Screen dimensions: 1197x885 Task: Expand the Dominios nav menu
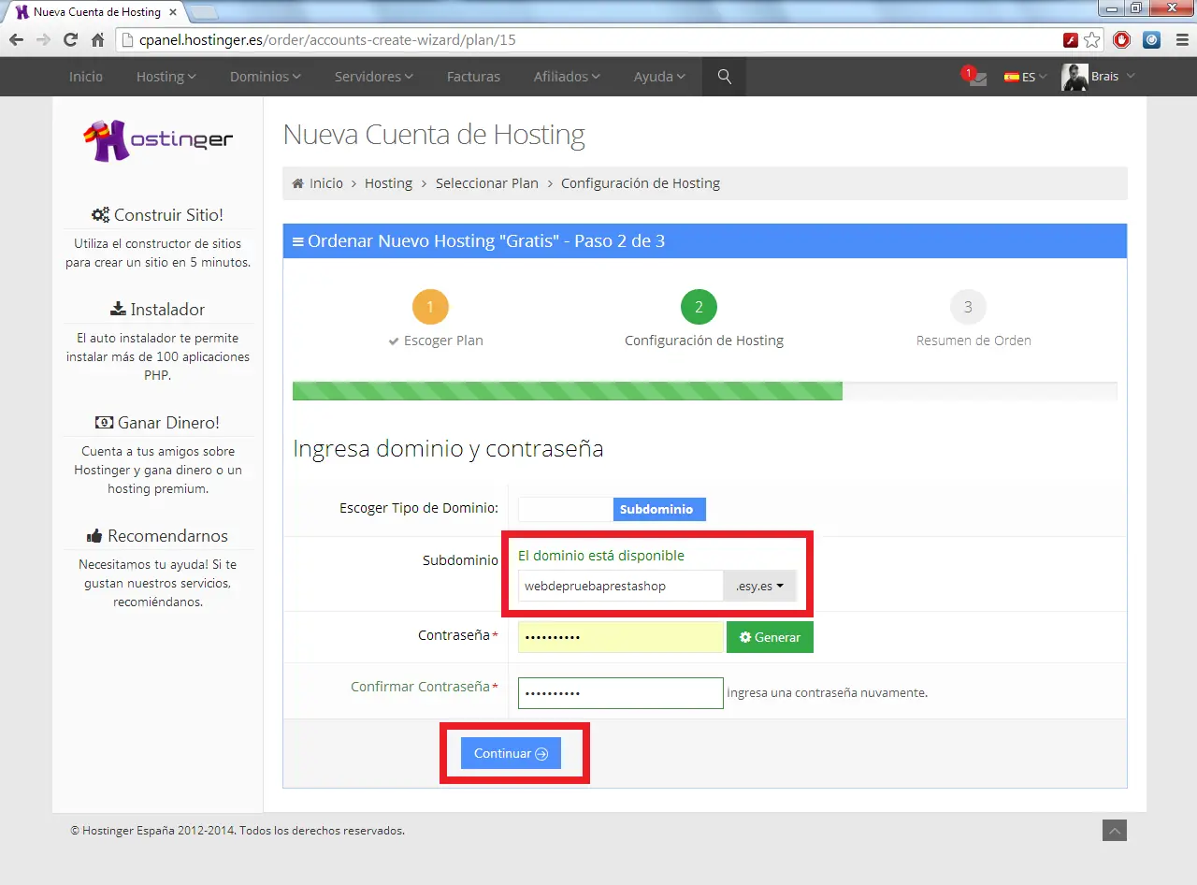[x=266, y=77]
